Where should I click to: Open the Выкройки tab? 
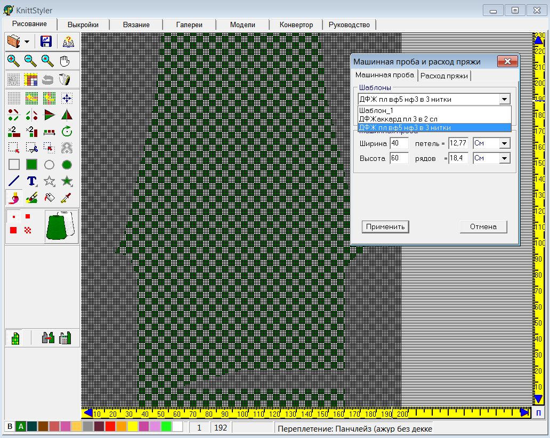click(x=83, y=25)
